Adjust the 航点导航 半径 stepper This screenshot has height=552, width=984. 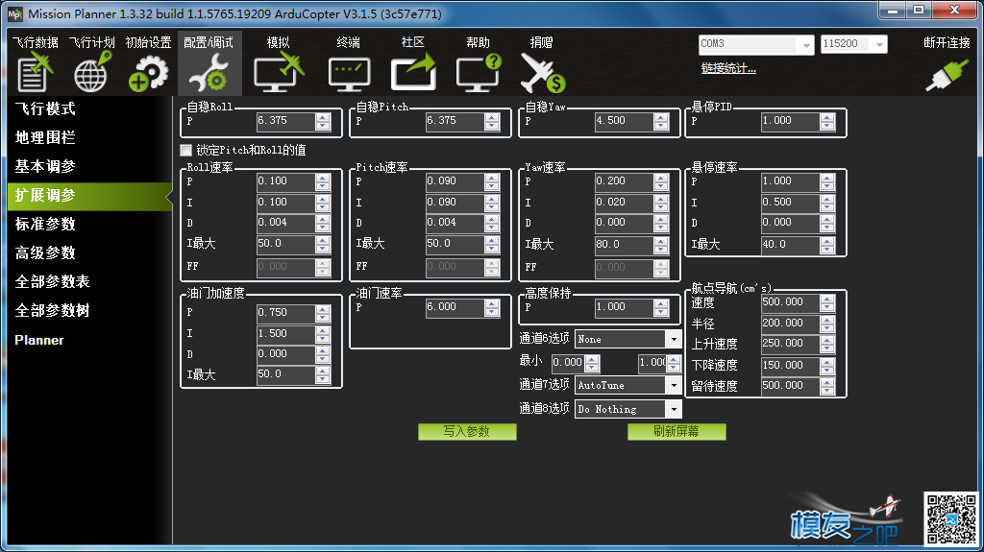click(x=827, y=324)
